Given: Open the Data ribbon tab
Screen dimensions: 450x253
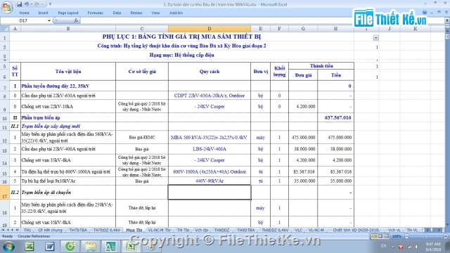Looking at the screenshot, I should [x=117, y=13].
